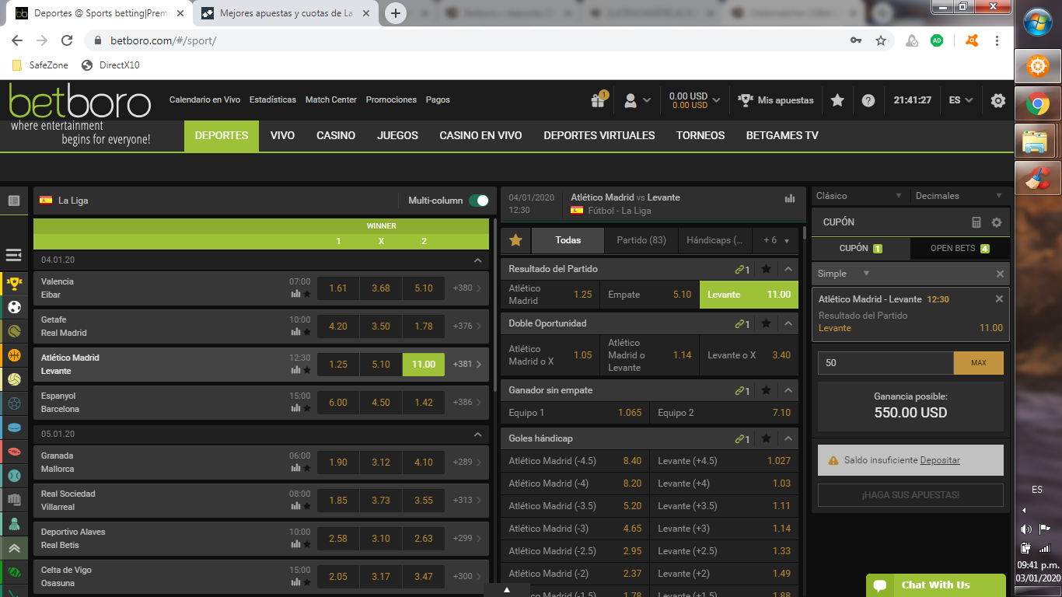This screenshot has width=1062, height=597.
Task: Open the user account profile icon
Action: click(x=631, y=100)
